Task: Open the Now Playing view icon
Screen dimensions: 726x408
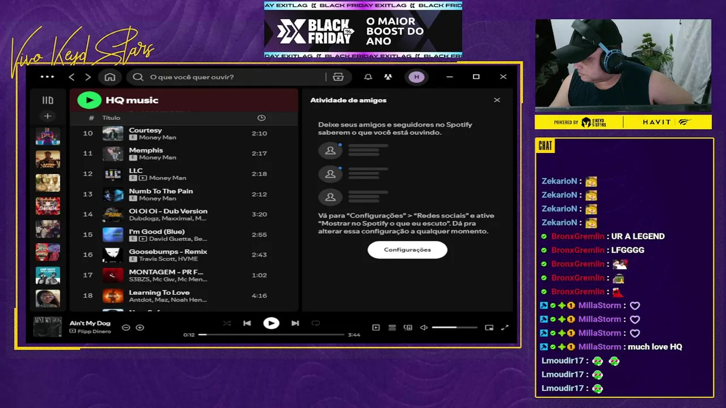Action: tap(376, 328)
